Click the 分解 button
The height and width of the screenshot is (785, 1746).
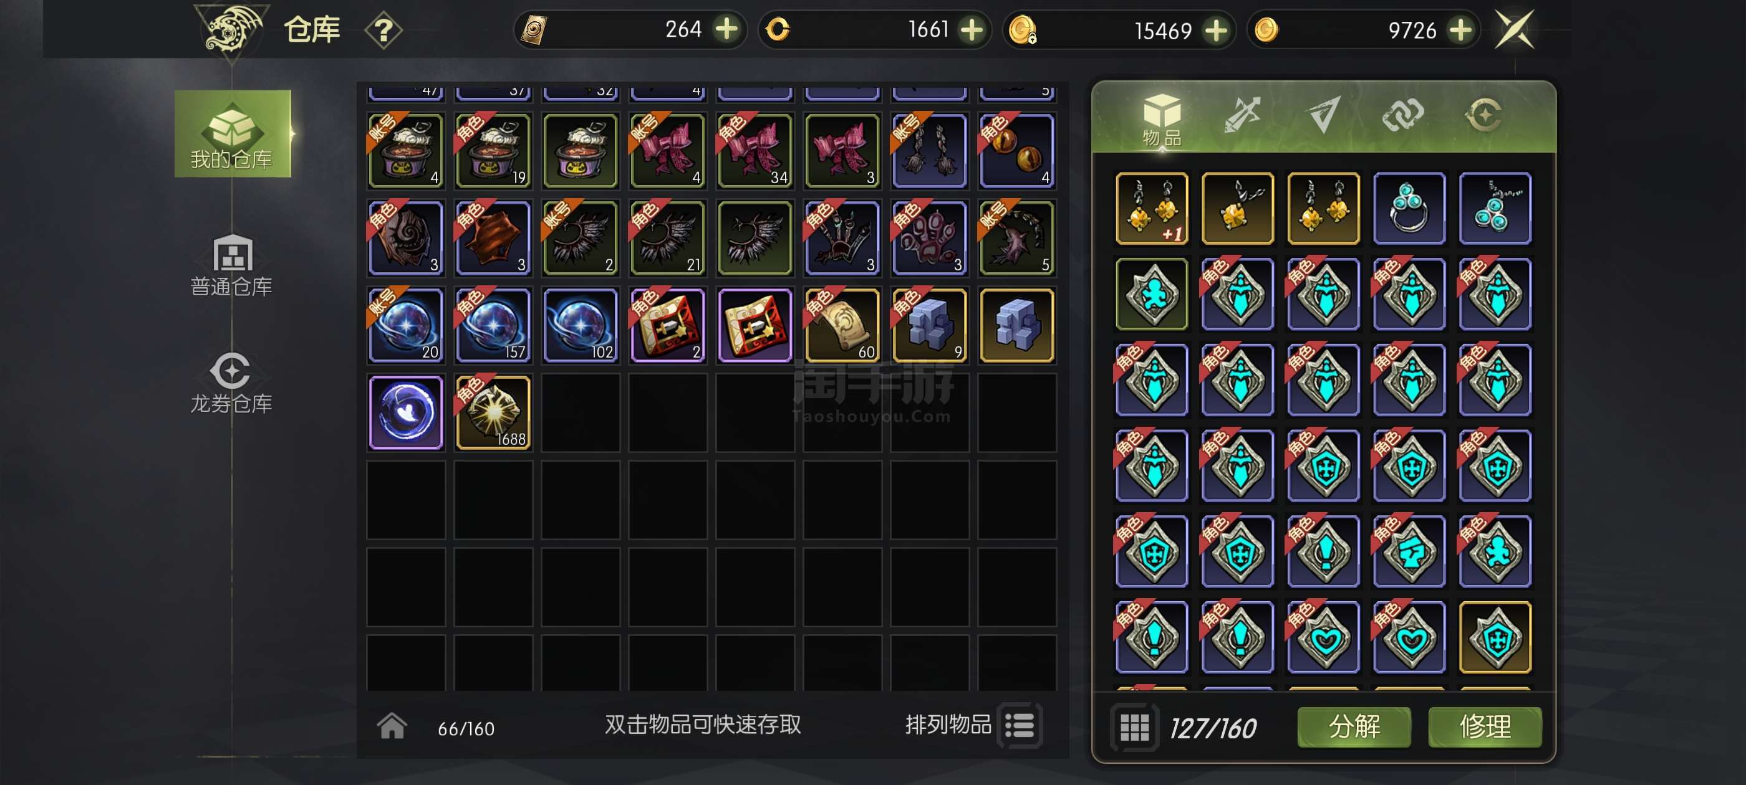click(x=1354, y=727)
